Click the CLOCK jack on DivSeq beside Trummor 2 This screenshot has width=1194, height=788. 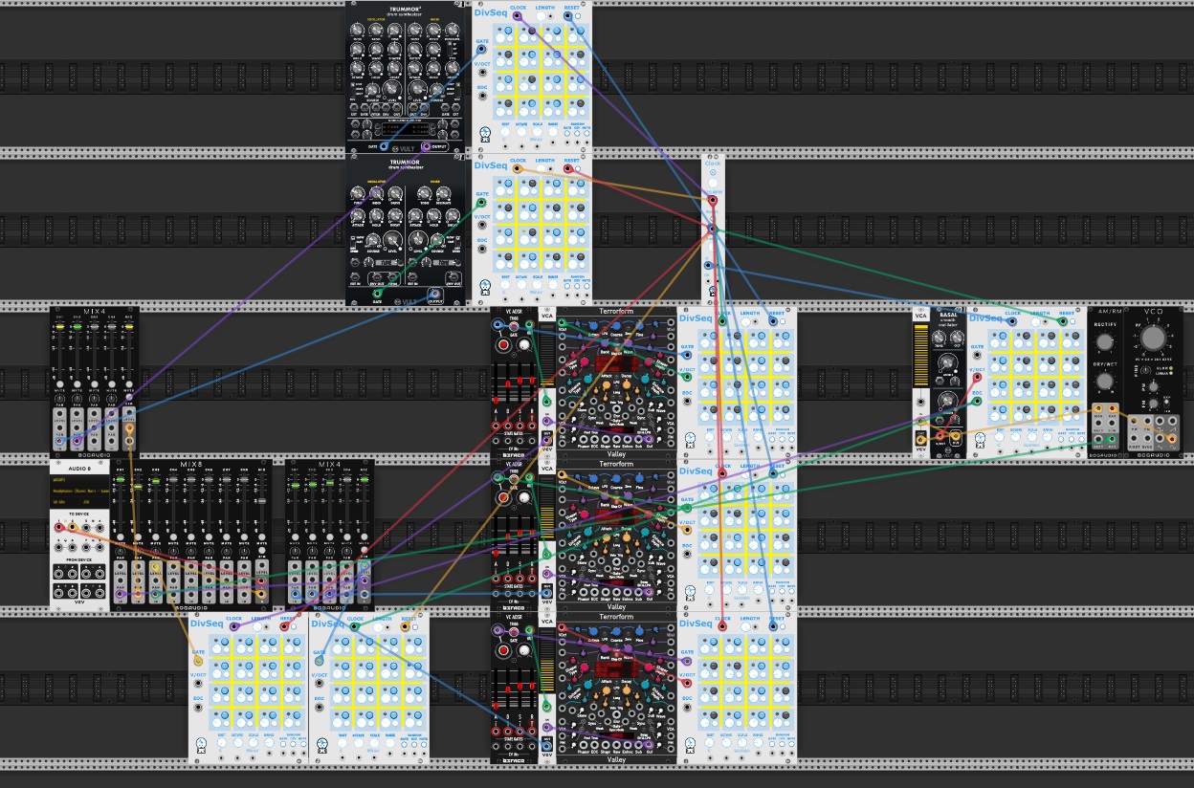click(517, 15)
